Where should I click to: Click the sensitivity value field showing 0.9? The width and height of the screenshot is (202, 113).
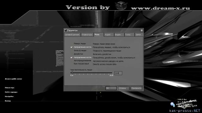118,73
